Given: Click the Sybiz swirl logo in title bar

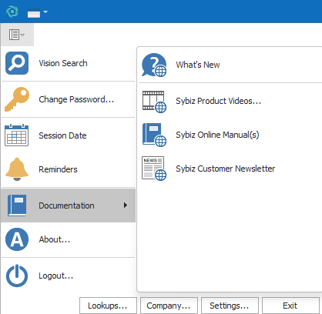Looking at the screenshot, I should tap(12, 12).
